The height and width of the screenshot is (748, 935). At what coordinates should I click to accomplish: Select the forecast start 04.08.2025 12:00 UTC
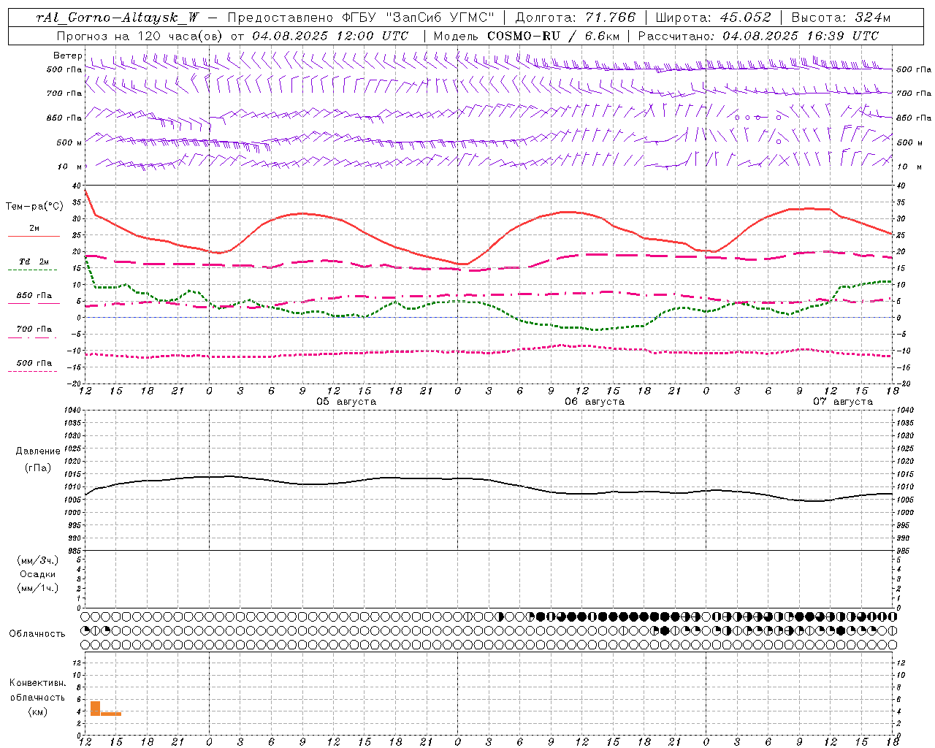click(x=330, y=36)
